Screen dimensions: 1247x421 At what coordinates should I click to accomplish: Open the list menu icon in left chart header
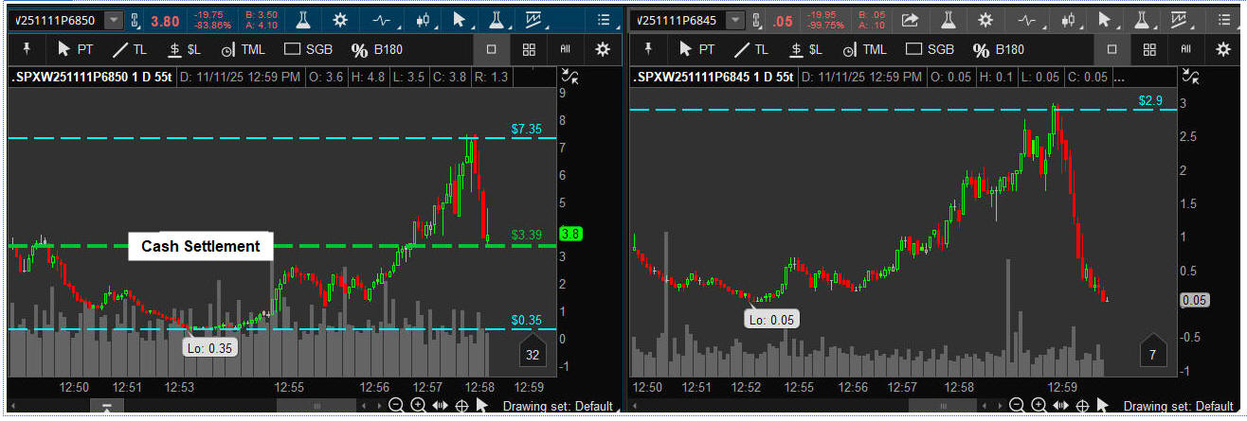pos(604,20)
